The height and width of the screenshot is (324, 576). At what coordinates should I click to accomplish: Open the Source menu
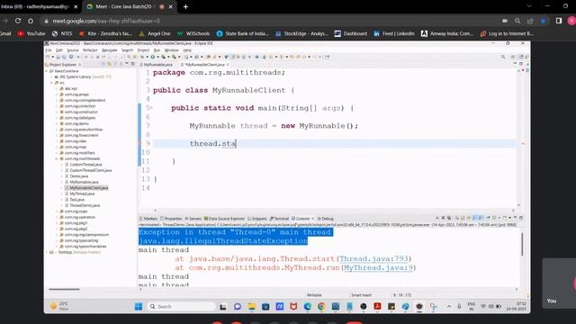73,50
